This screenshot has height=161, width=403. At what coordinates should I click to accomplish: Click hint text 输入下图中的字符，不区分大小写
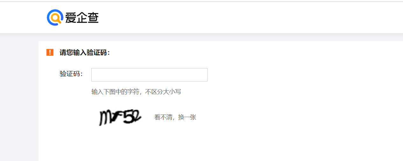[x=136, y=92]
